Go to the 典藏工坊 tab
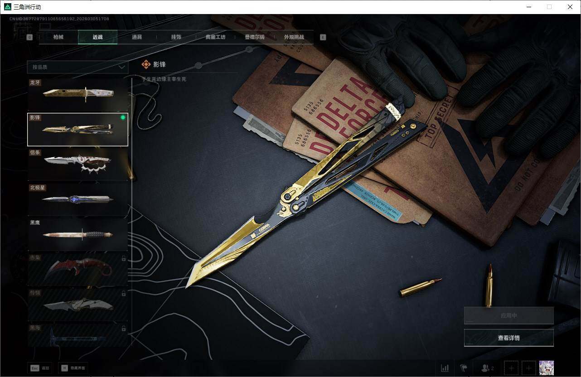The image size is (581, 377). (215, 37)
